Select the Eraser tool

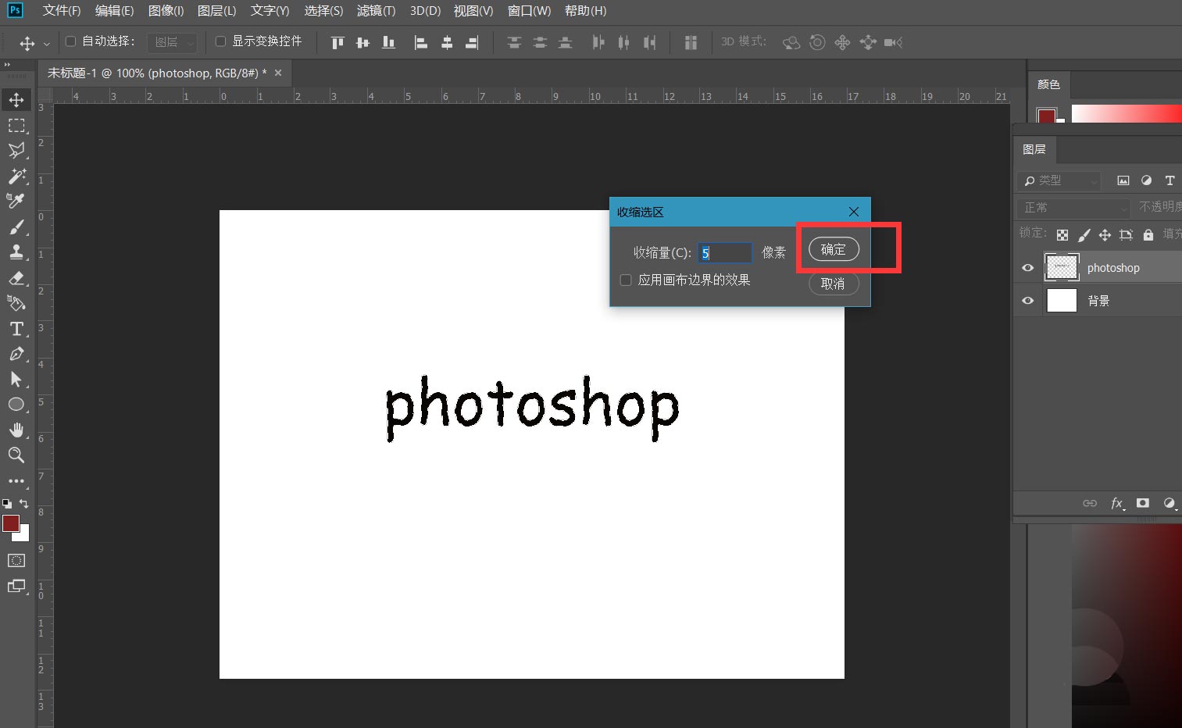pos(16,278)
